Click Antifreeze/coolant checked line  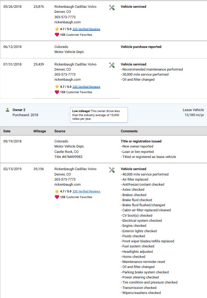tap(143, 184)
